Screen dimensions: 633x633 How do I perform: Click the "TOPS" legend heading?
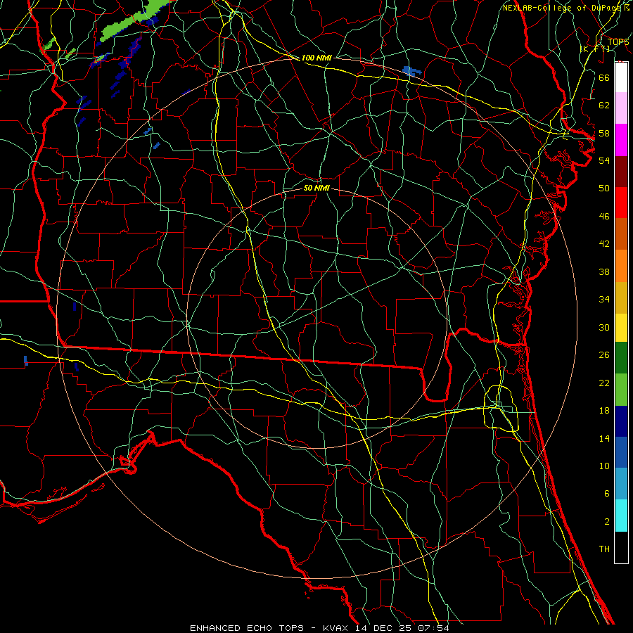618,42
